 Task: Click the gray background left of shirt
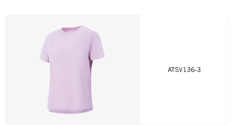coord(23,69)
